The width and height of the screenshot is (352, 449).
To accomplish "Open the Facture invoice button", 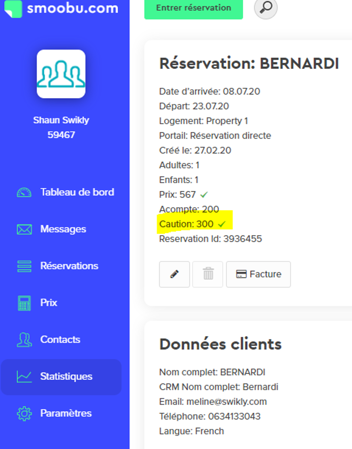I will coord(258,274).
